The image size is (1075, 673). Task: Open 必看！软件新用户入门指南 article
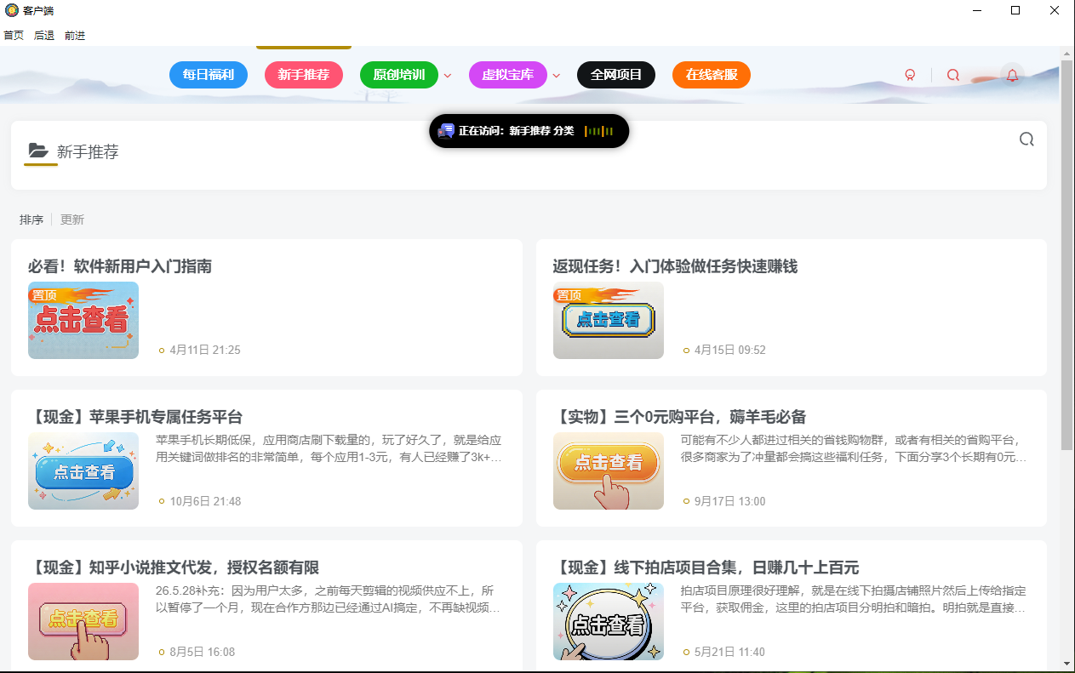[x=120, y=266]
